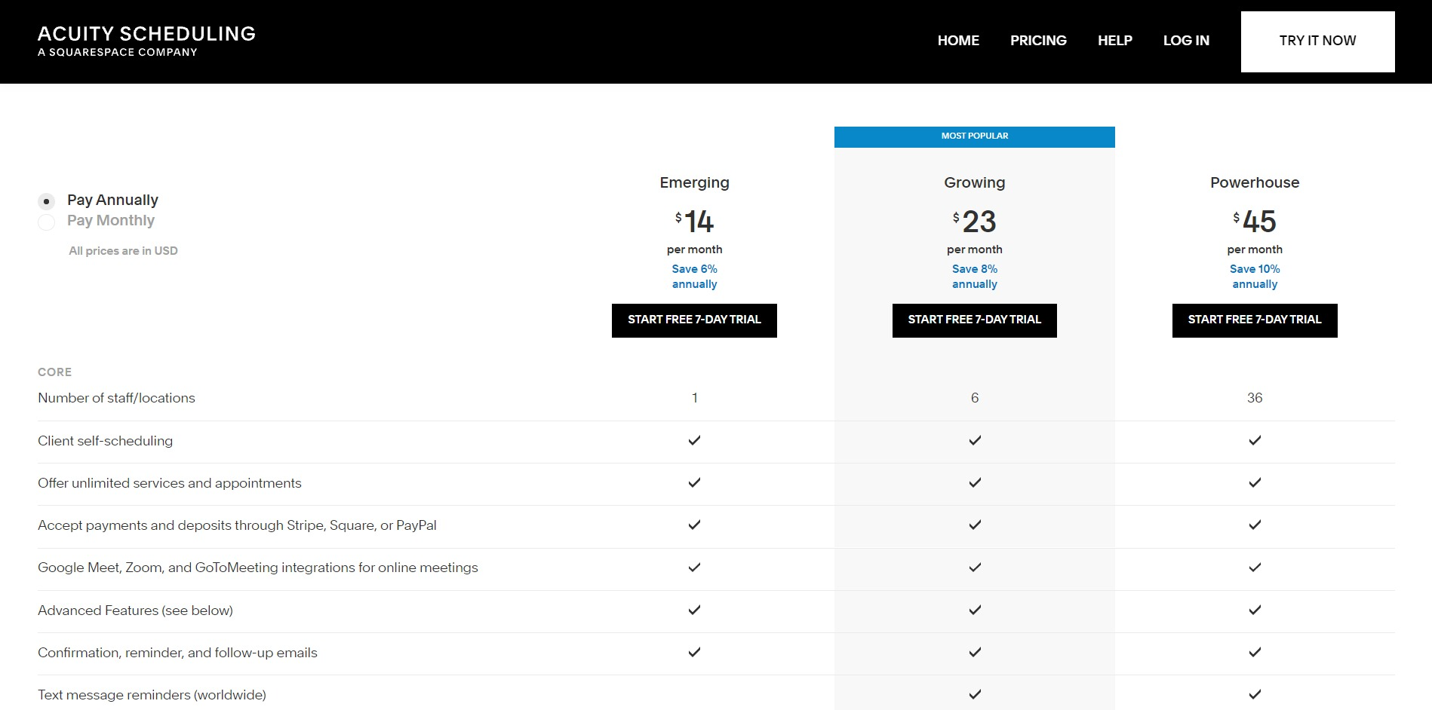Start free 7-day trial for Growing plan

(x=974, y=320)
